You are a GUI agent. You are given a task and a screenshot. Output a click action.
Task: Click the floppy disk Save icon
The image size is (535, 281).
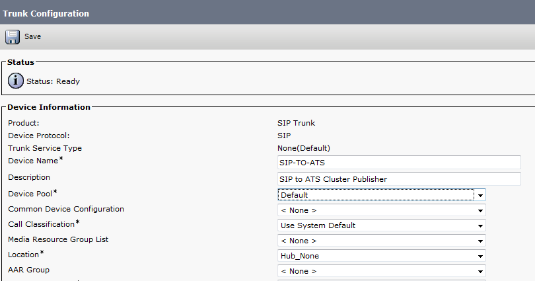pyautogui.click(x=13, y=37)
